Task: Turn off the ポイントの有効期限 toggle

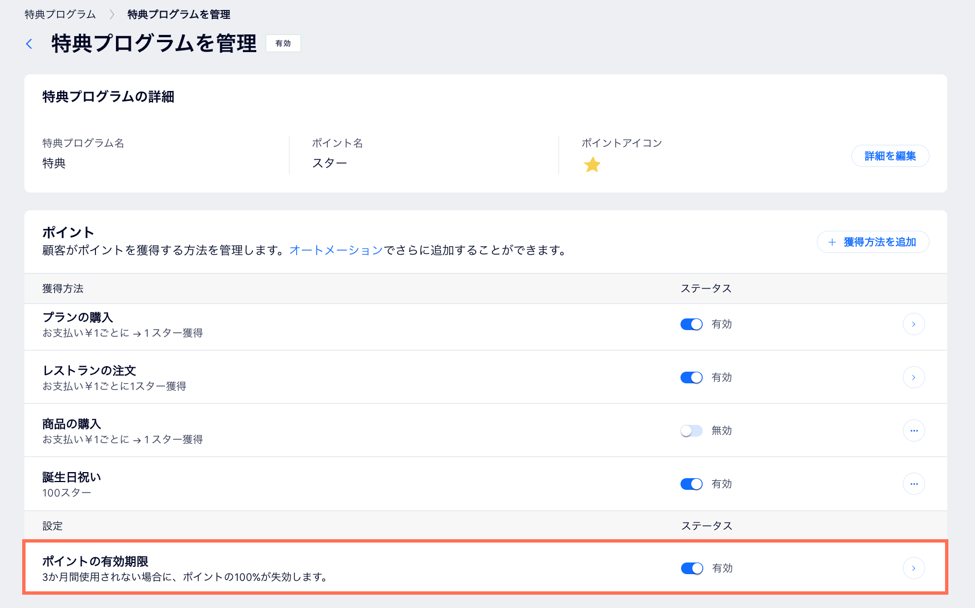Action: 691,568
